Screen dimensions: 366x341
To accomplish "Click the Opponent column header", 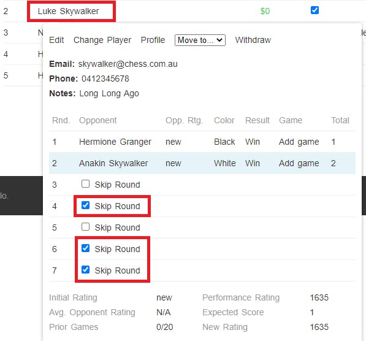I will pyautogui.click(x=98, y=120).
